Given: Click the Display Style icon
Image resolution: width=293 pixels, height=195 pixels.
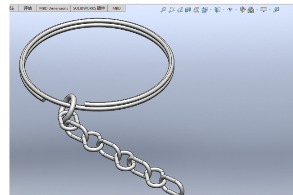Looking at the screenshot, I should click(217, 9).
